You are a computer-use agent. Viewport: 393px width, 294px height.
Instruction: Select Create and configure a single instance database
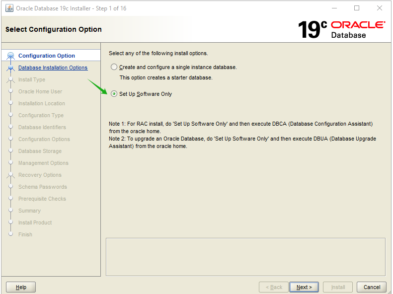click(114, 67)
